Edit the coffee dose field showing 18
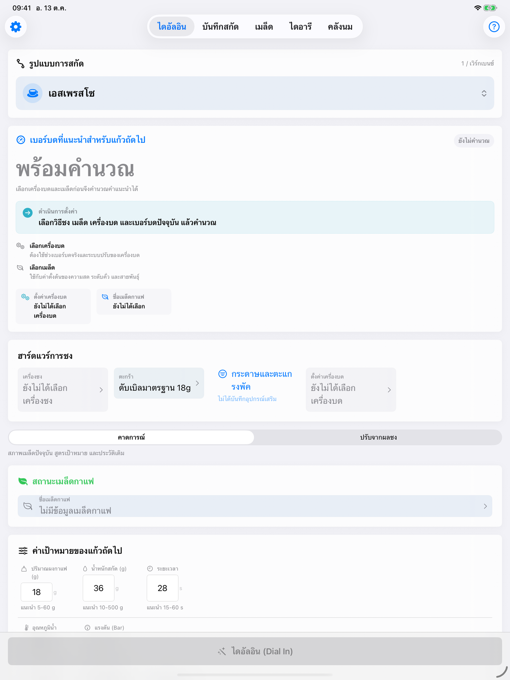Screen dimensions: 510x680 36,592
